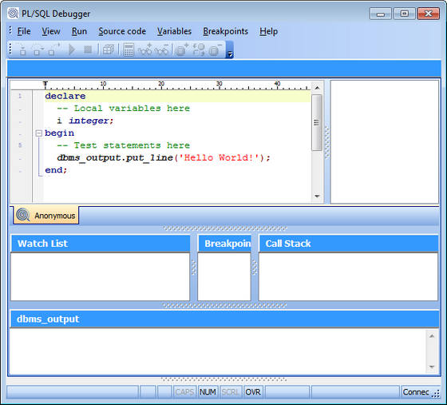Image resolution: width=447 pixels, height=405 pixels.
Task: Add a watch with the glasses plus icon
Action: click(145, 50)
